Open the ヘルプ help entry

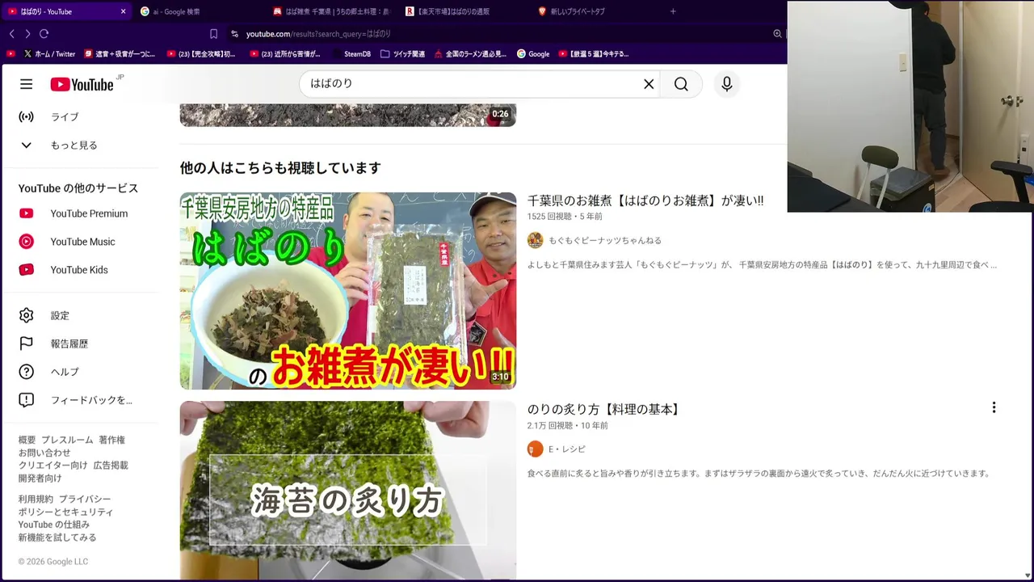coord(80,372)
